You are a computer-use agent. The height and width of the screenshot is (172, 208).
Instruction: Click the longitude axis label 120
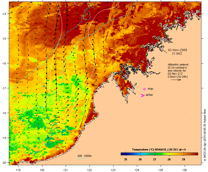click(42, 170)
